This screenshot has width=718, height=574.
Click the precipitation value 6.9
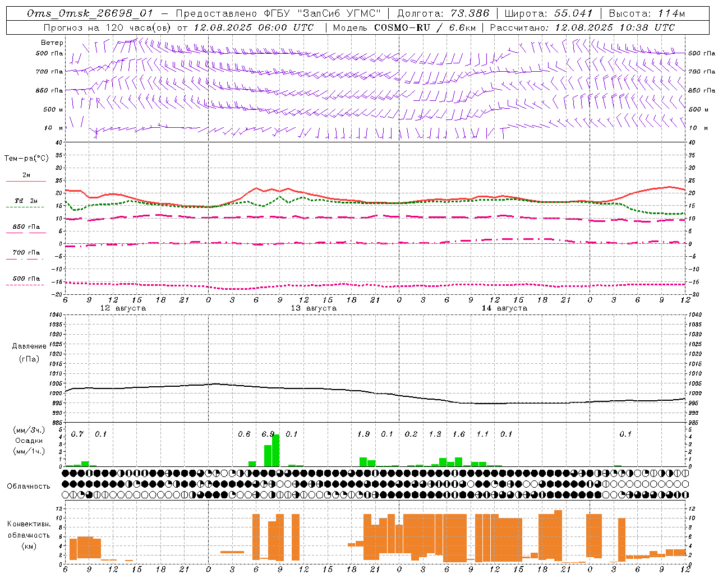[x=268, y=434]
